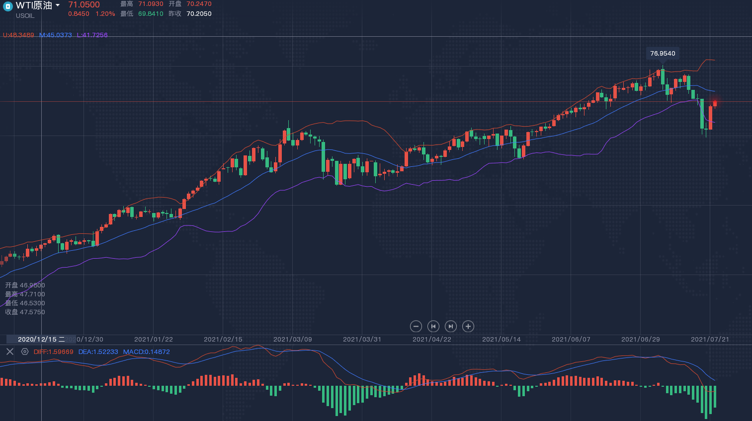Click the highlighted 2020/12/15 crosshair date label
This screenshot has height=421, width=752.
tap(41, 340)
